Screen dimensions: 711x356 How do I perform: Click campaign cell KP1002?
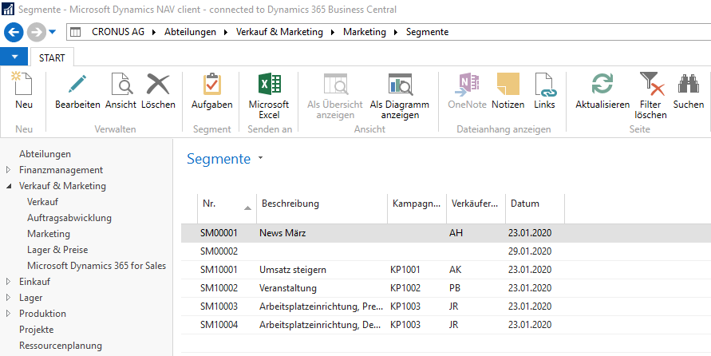(x=405, y=288)
